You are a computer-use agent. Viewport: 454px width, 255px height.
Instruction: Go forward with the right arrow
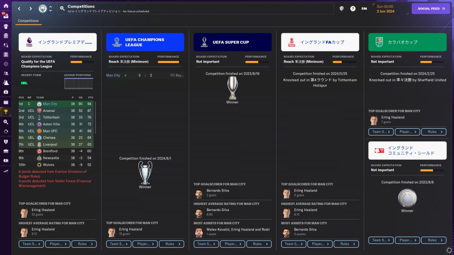31,8
